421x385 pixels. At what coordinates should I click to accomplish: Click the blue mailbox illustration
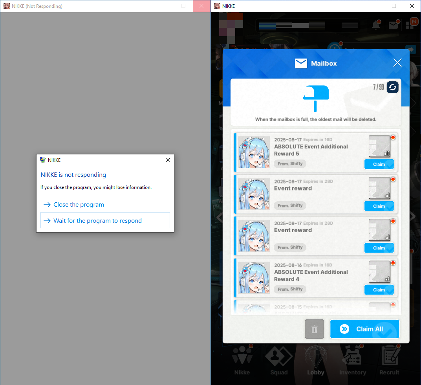[316, 98]
